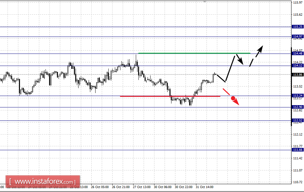Select the 112.90 horizontal level price label
Image resolution: width=304 pixels, height=192 pixels.
[x=297, y=107]
